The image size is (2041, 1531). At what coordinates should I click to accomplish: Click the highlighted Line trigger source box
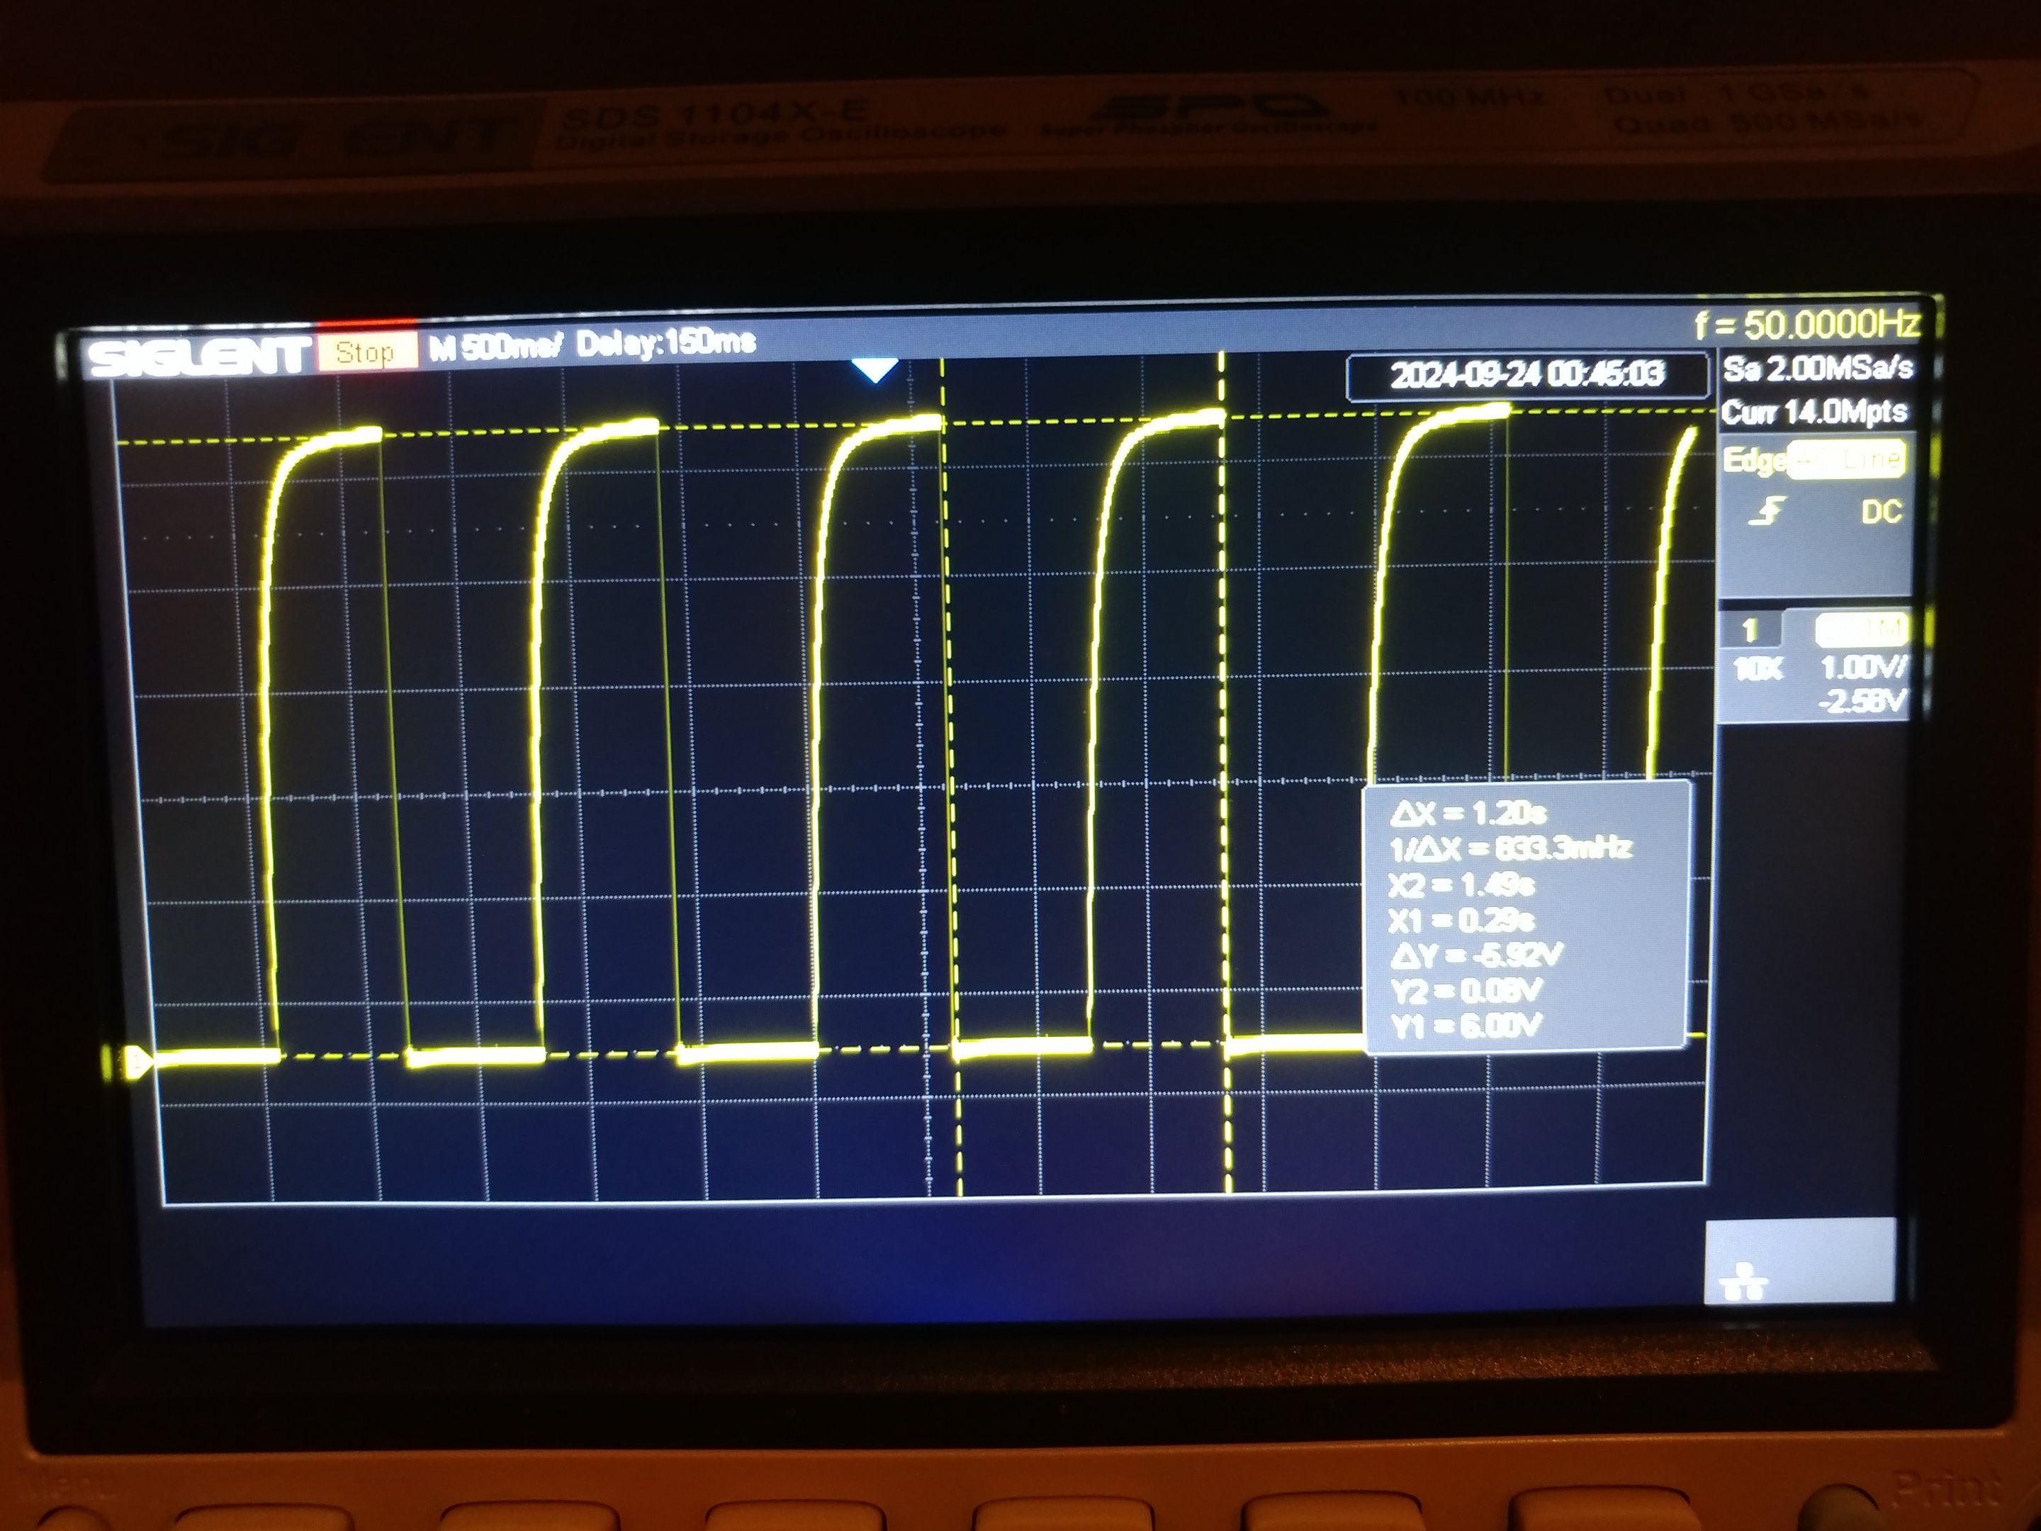1846,459
